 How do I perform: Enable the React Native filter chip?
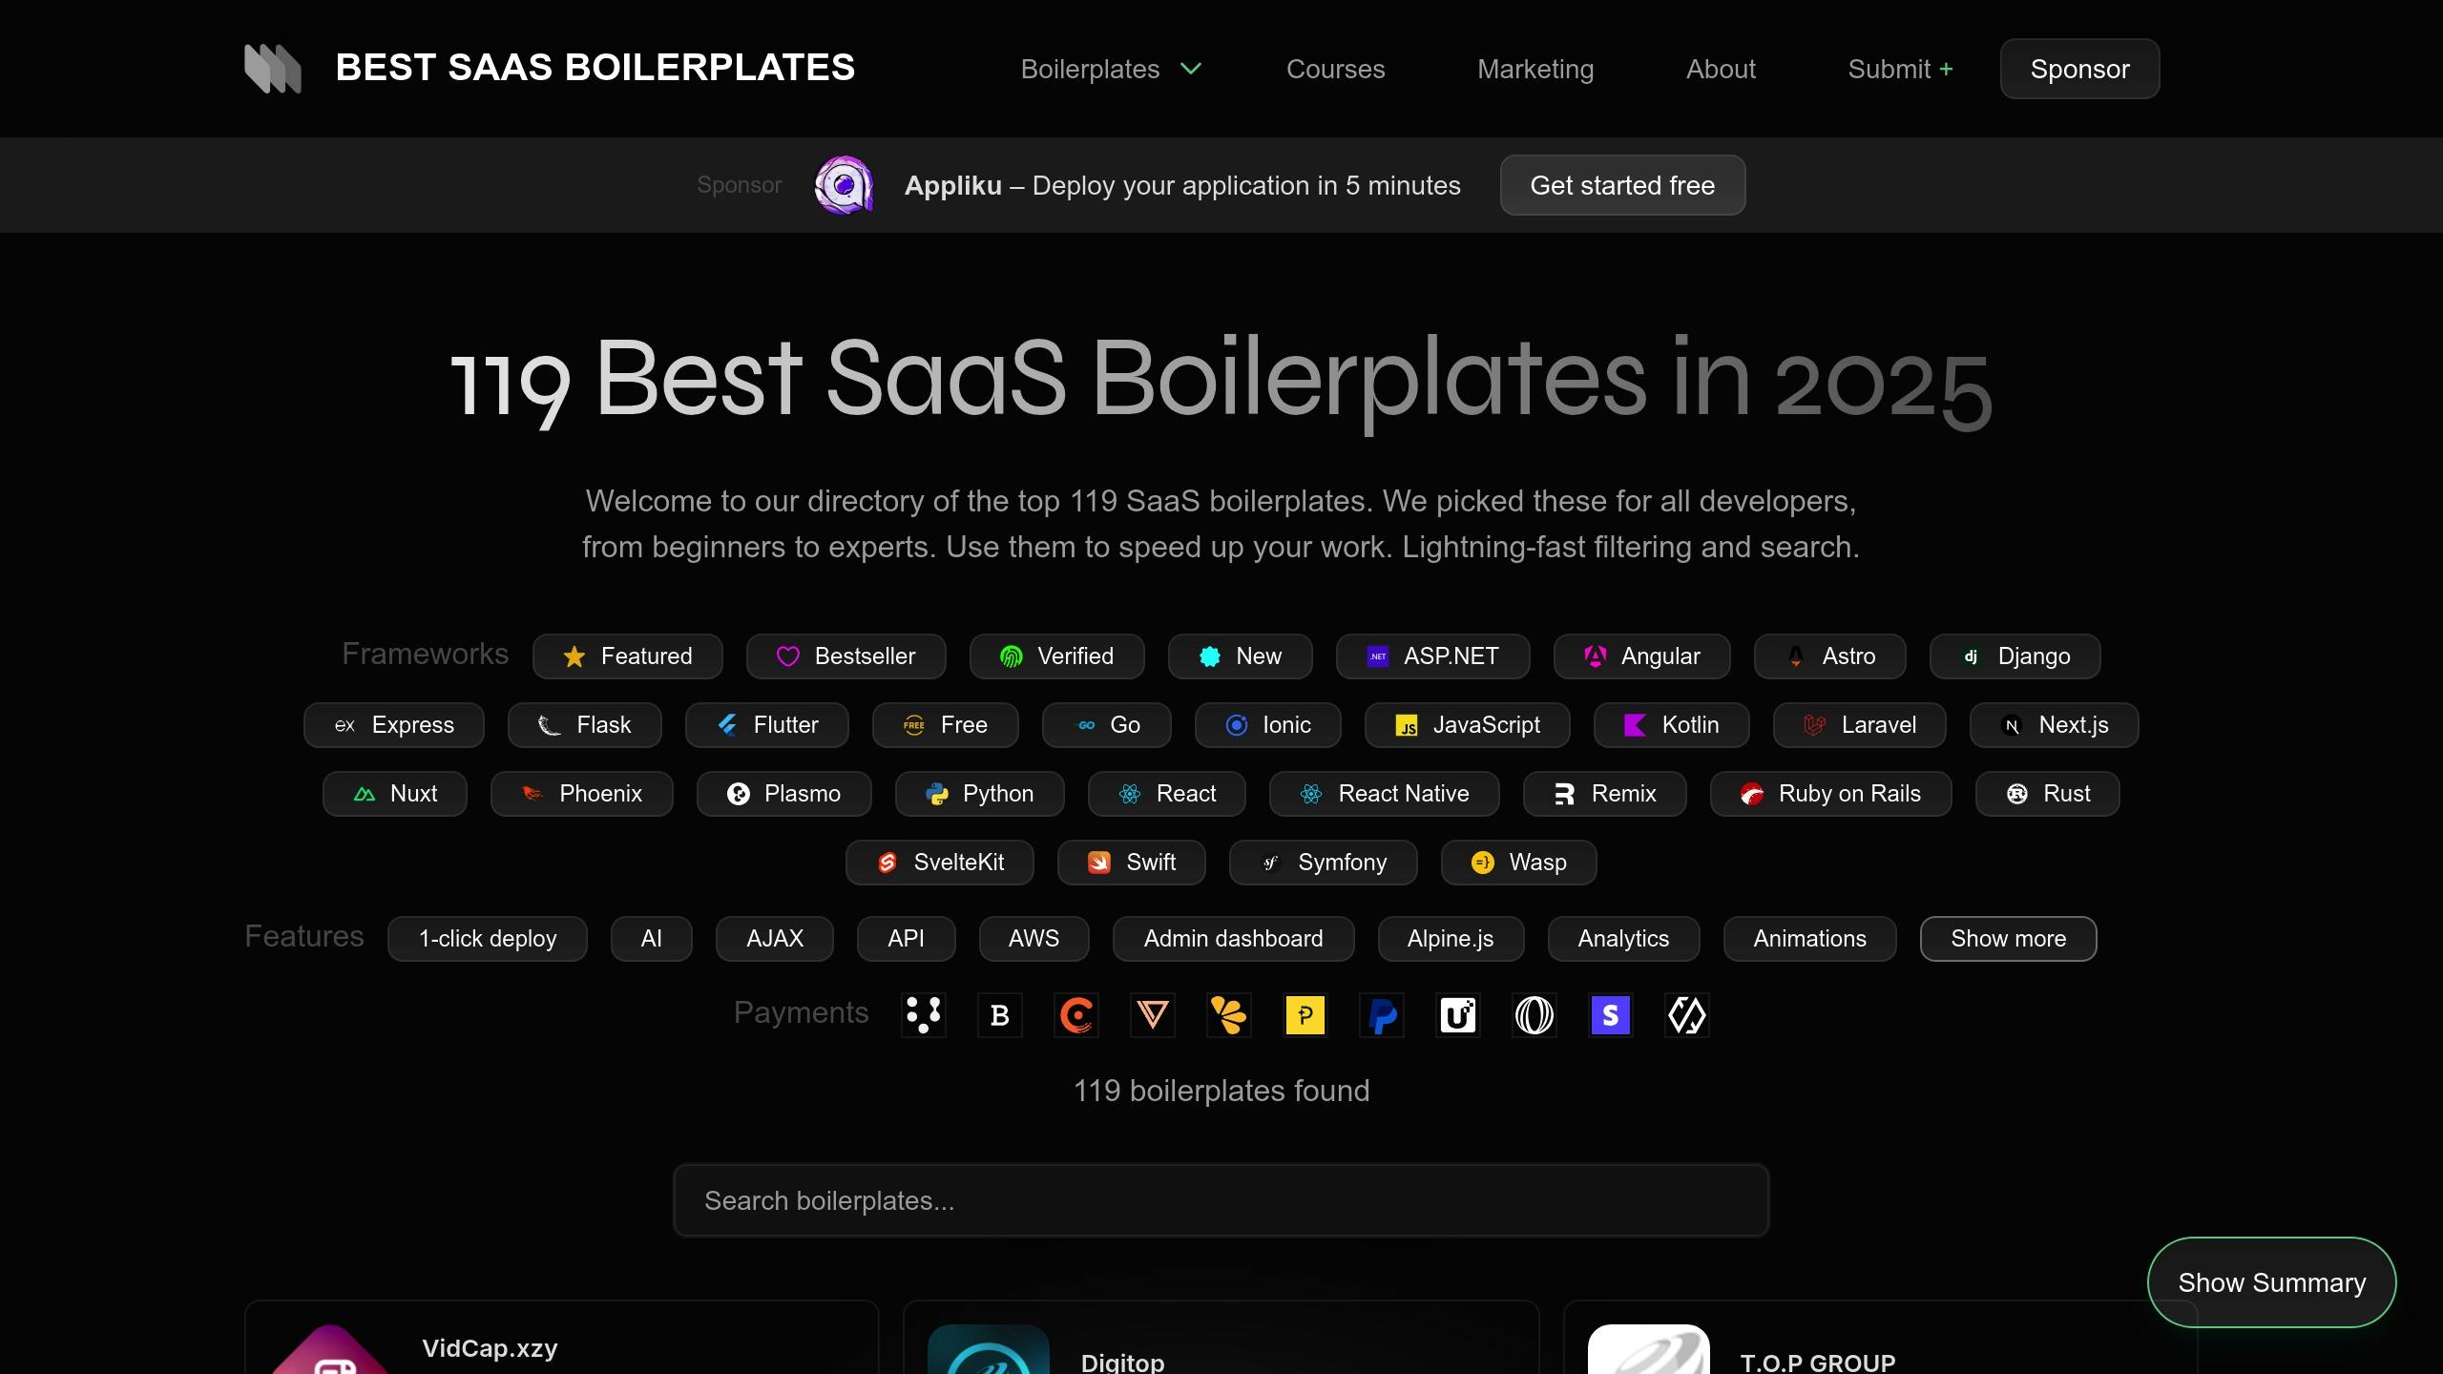[1384, 794]
